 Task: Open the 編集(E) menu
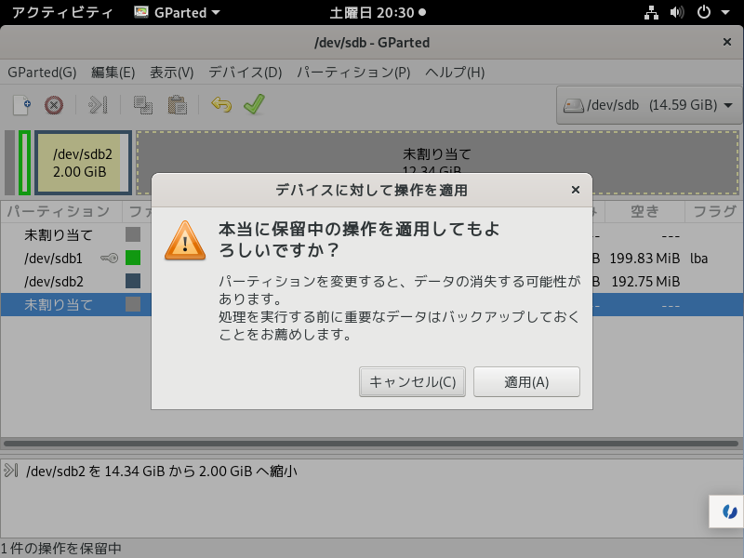[x=113, y=73]
